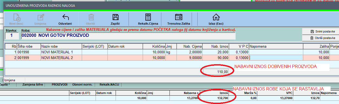Click the Stavka number field
This screenshot has height=104, width=339.
(12, 36)
